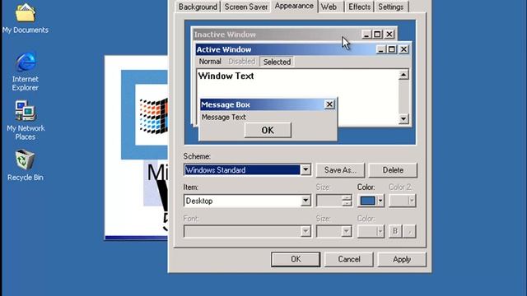Open the Item Color picker swatch
Screen dimensions: 527x296
[x=371, y=201]
